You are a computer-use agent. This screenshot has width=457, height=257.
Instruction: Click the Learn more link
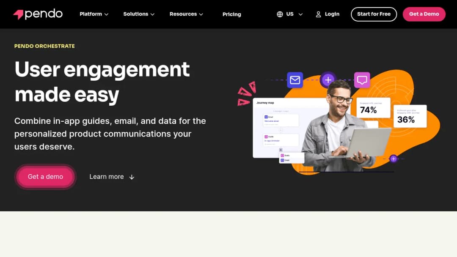click(112, 177)
